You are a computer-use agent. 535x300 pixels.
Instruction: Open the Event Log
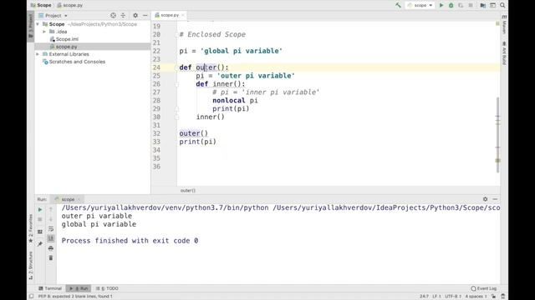tap(484, 288)
